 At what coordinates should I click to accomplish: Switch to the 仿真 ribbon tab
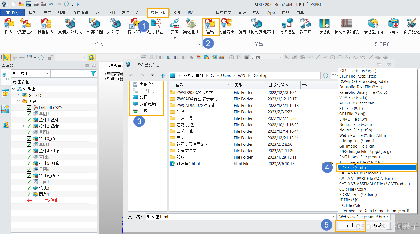tap(300, 12)
